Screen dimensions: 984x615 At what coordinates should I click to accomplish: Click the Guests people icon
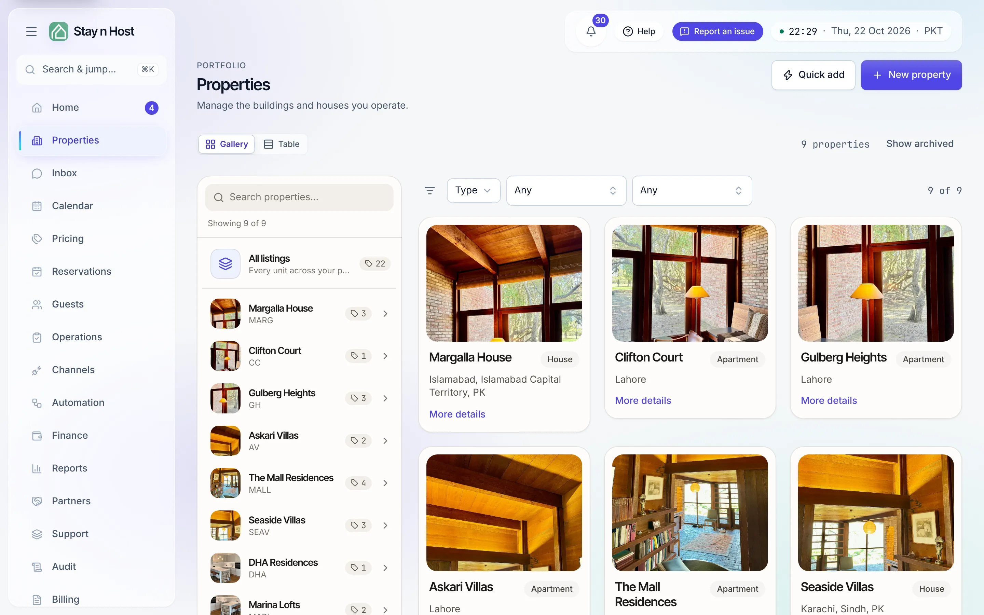coord(37,304)
